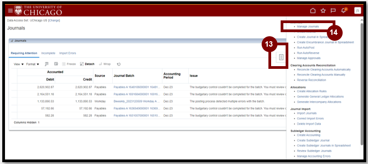Select the 582.28 debit cell
This screenshot has width=368, height=164.
(x=49, y=116)
